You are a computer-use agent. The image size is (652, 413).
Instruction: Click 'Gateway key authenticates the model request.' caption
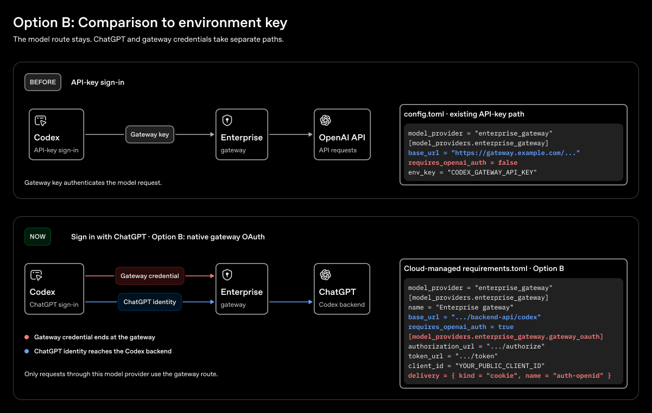click(x=93, y=183)
